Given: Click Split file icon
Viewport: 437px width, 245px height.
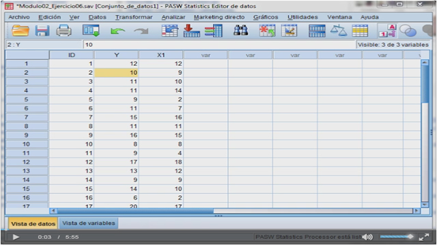Looking at the screenshot, I should [317, 31].
